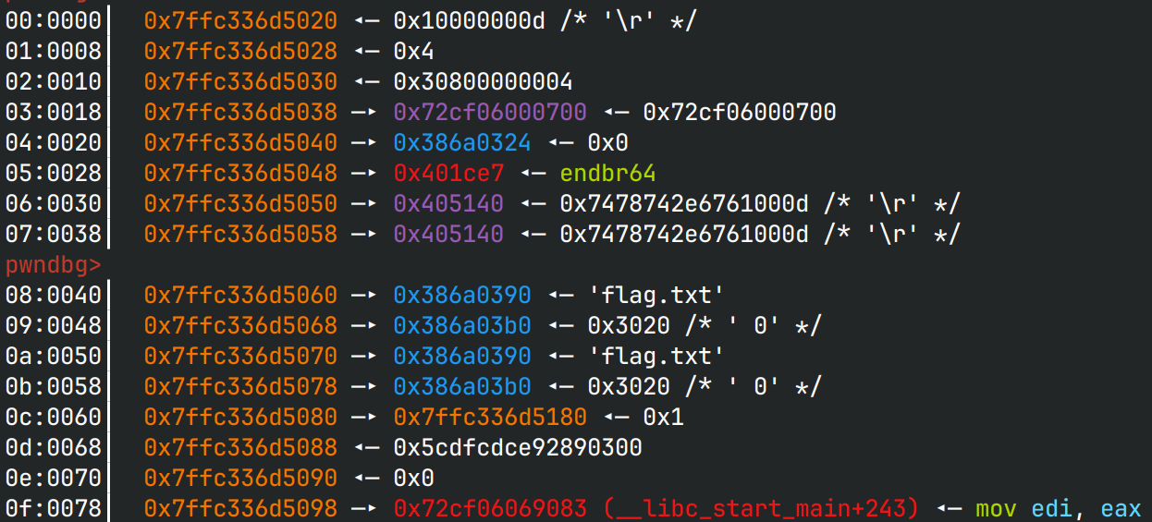Click the canary value 0x5cdfcdce92890300
1152x522 pixels.
(x=517, y=447)
